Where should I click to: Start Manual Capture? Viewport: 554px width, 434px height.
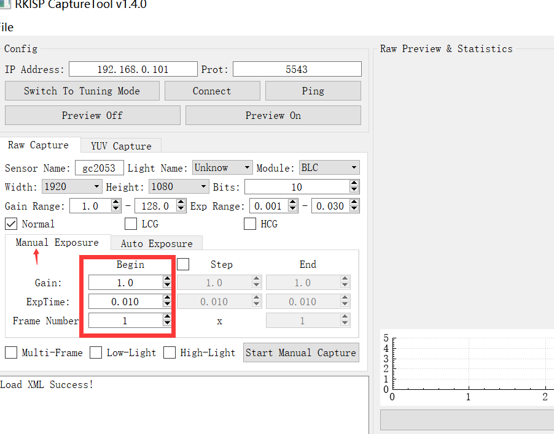[x=300, y=352]
